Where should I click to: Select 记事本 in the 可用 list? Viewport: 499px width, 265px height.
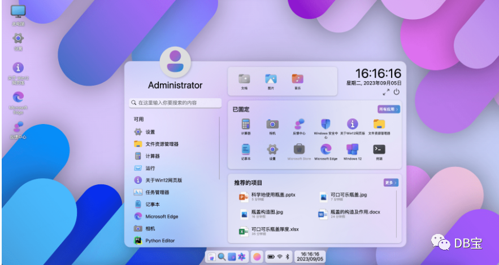click(175, 204)
